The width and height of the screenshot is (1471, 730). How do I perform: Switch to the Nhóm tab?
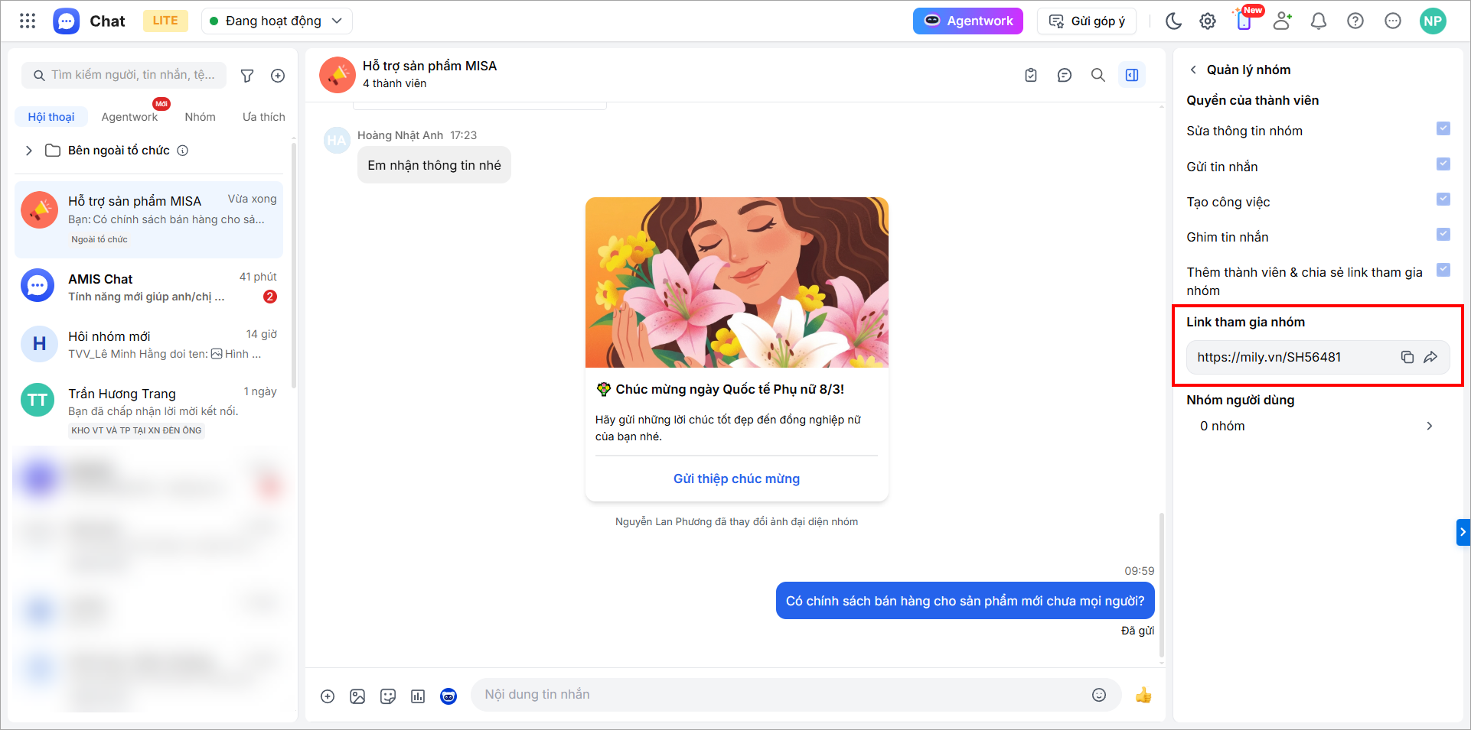pyautogui.click(x=200, y=117)
